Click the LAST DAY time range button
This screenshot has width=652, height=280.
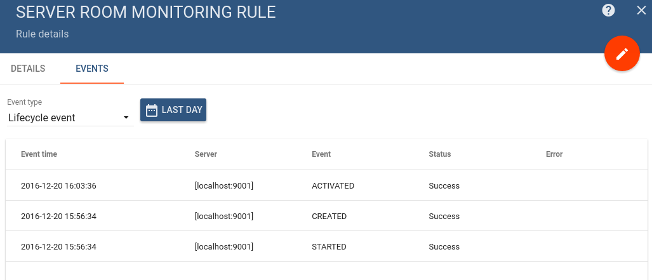(x=173, y=110)
